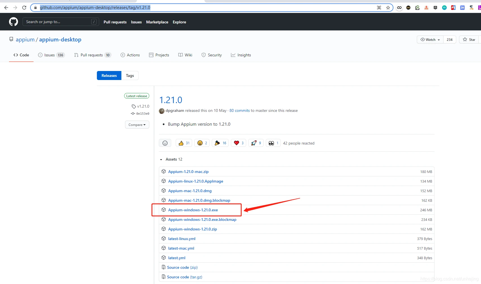Screen dimensions: 481x284
Task: Click dpgraham's avatar image
Action: 162,111
